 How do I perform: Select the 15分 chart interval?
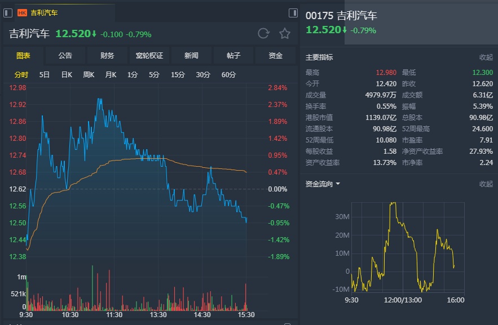178,75
